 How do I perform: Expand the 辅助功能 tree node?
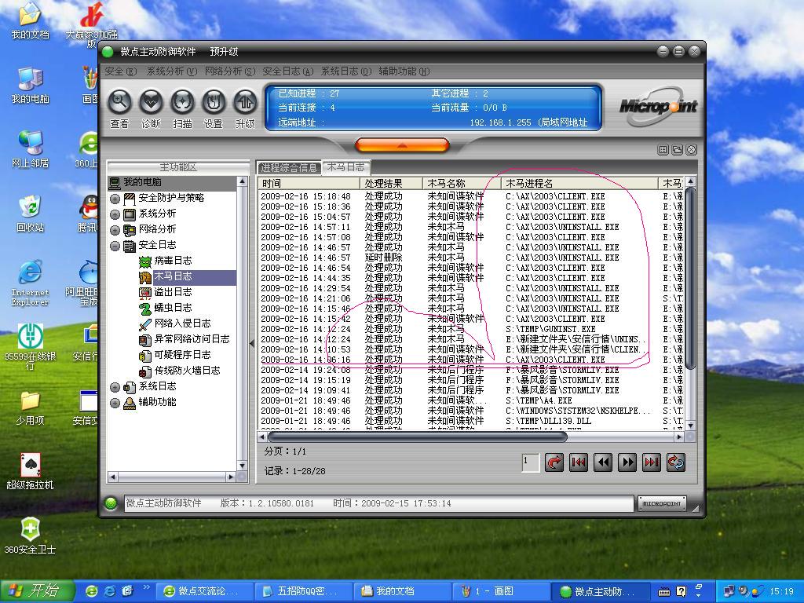pos(115,404)
